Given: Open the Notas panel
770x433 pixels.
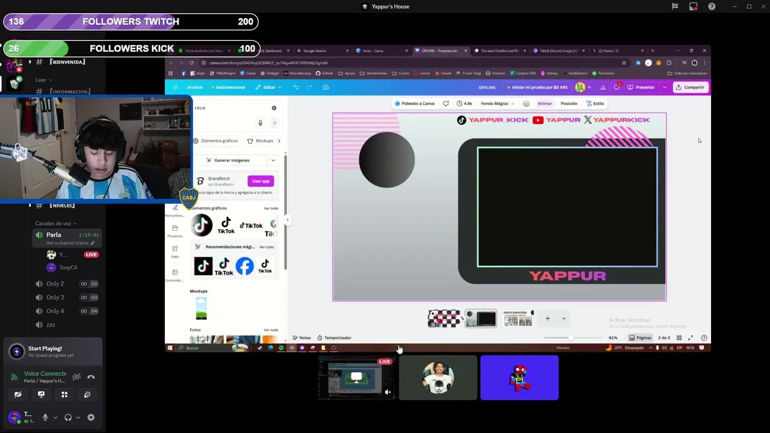Looking at the screenshot, I should [x=301, y=338].
